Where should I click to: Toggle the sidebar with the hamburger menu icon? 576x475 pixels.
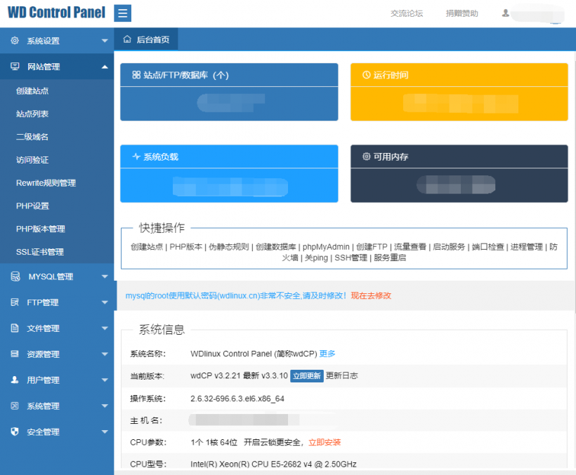(x=122, y=13)
